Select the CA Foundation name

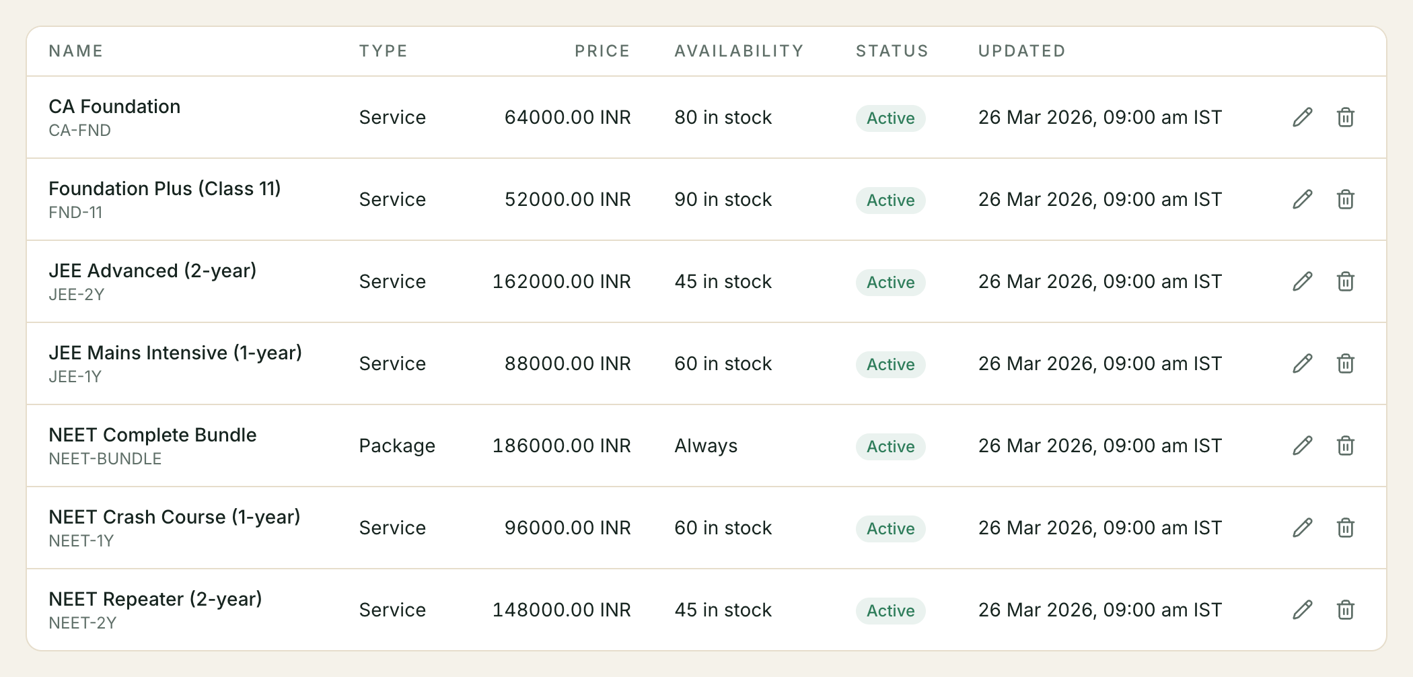114,106
